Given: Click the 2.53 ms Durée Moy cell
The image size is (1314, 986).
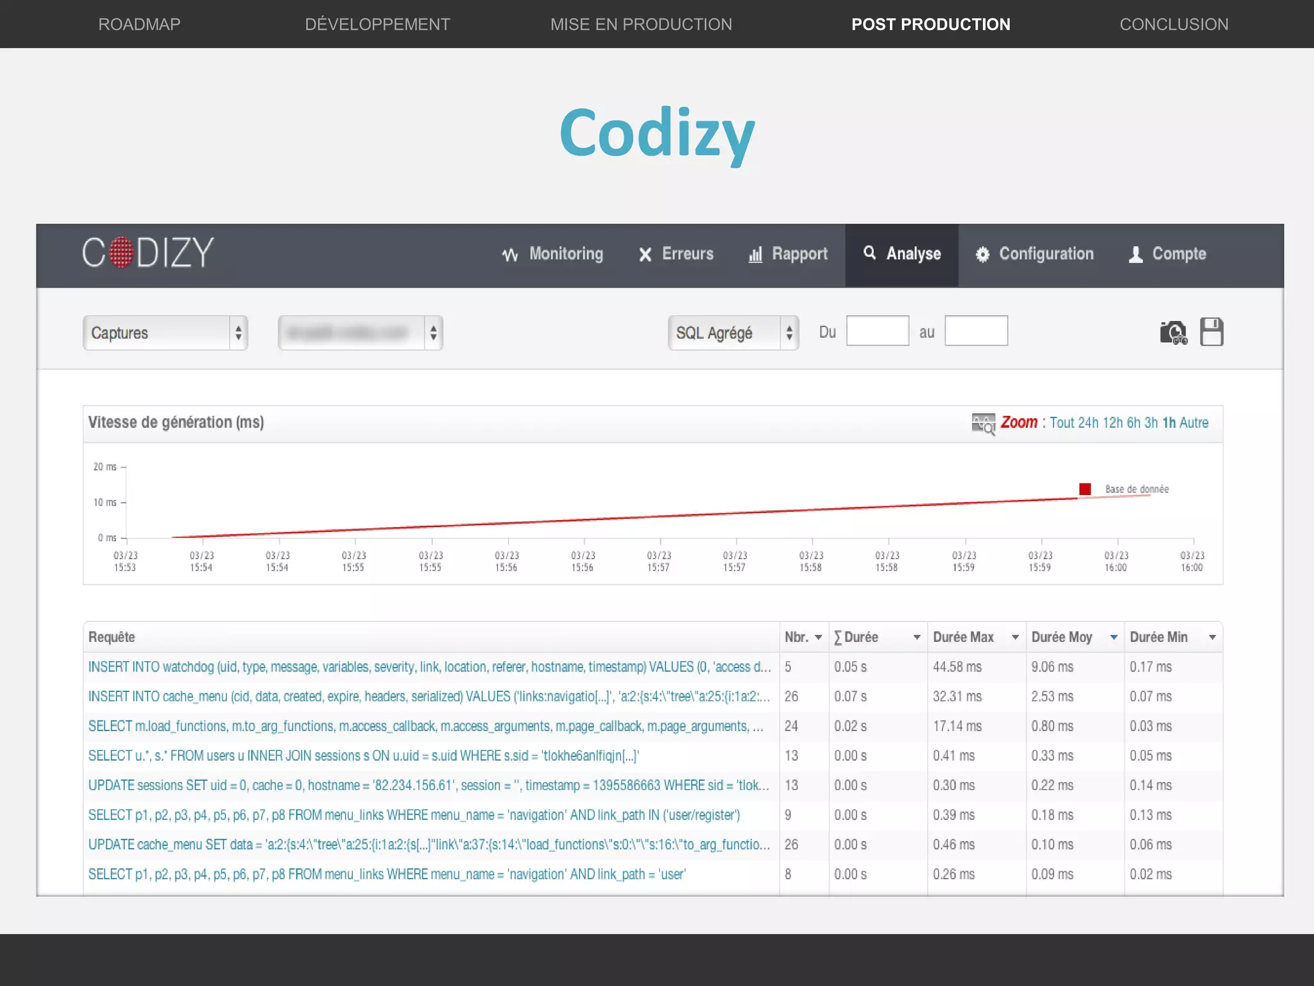Looking at the screenshot, I should (1052, 696).
